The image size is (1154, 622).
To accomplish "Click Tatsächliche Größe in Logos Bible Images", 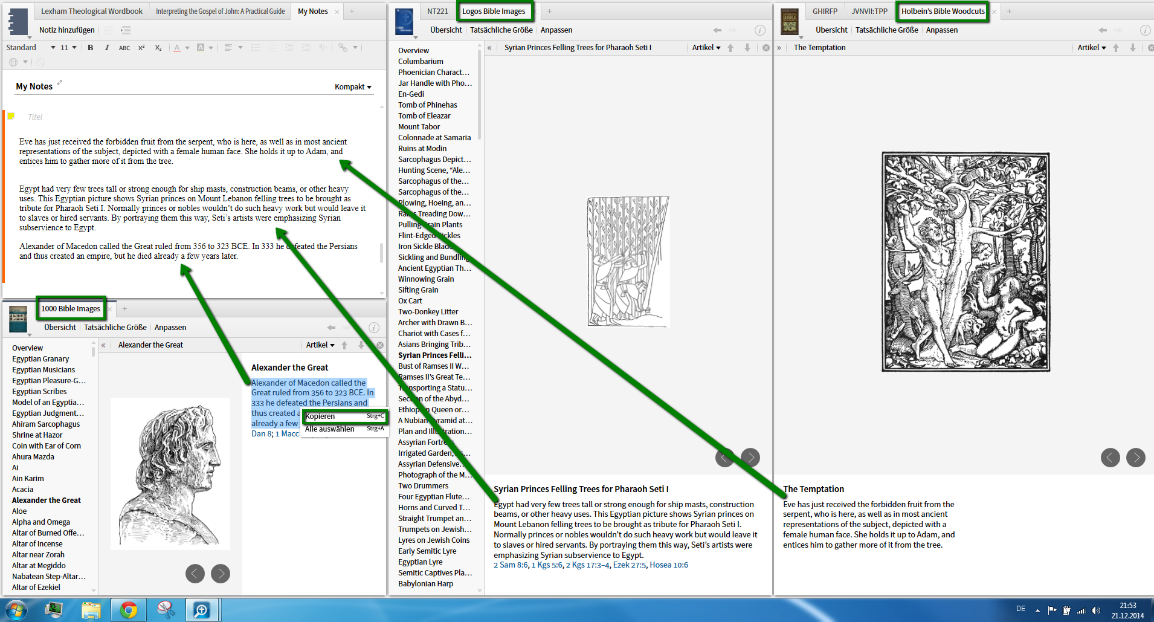I will 501,30.
